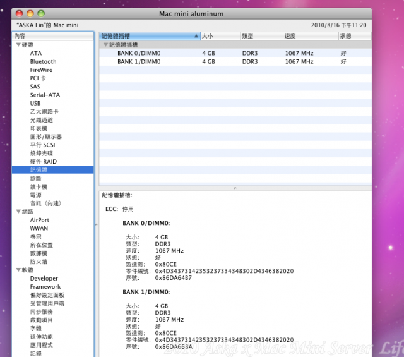This screenshot has height=357, width=404.
Task: Click the 內容 sidebar header
Action: [53, 36]
